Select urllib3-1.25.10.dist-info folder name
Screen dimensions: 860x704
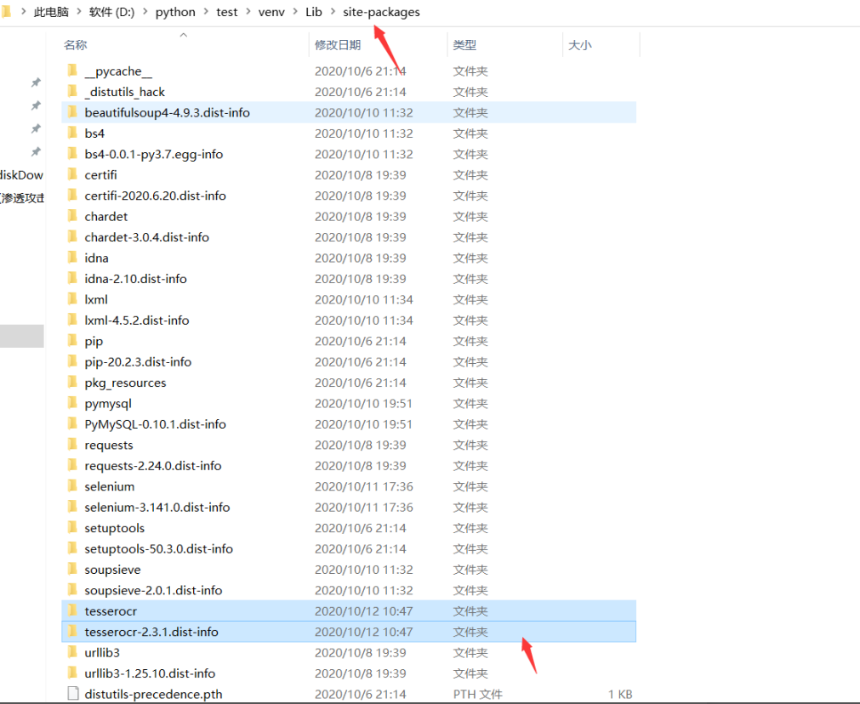(x=150, y=673)
